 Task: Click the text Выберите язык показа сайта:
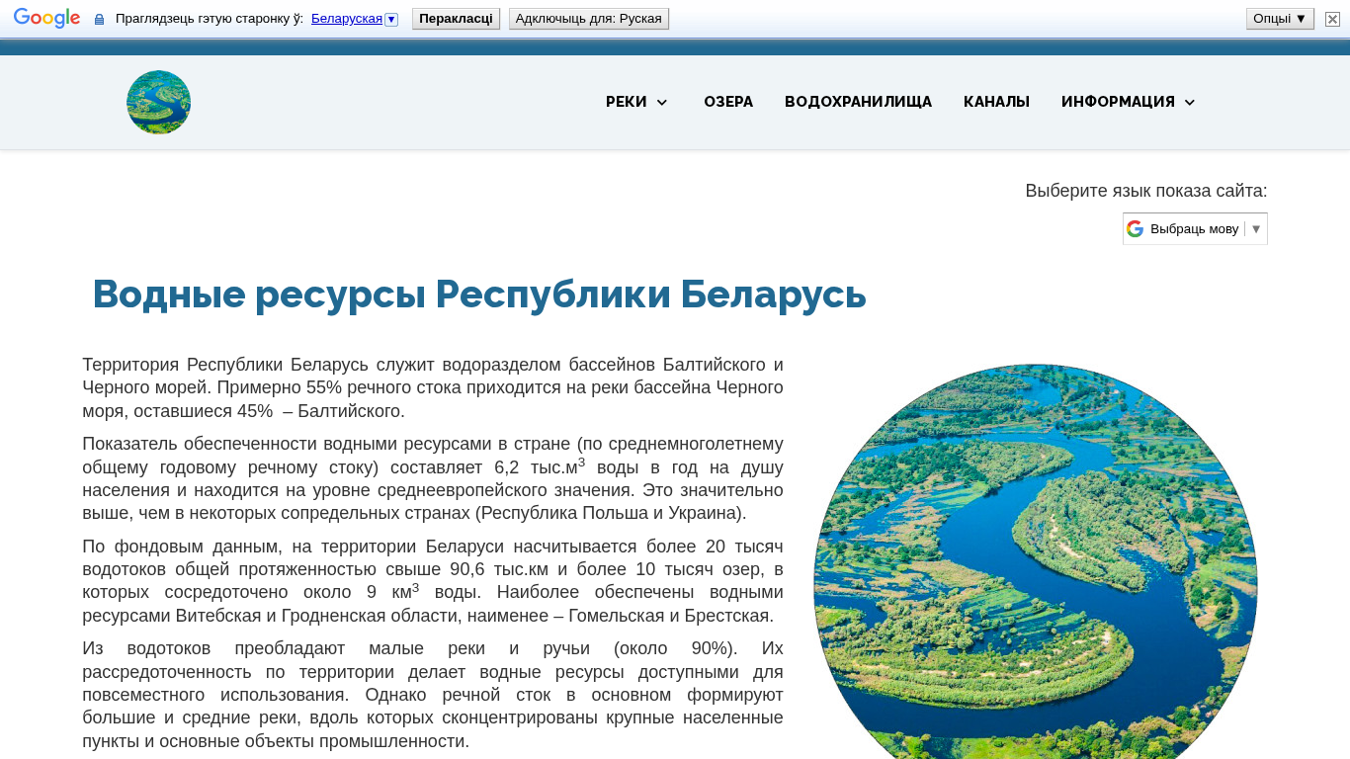point(1146,191)
